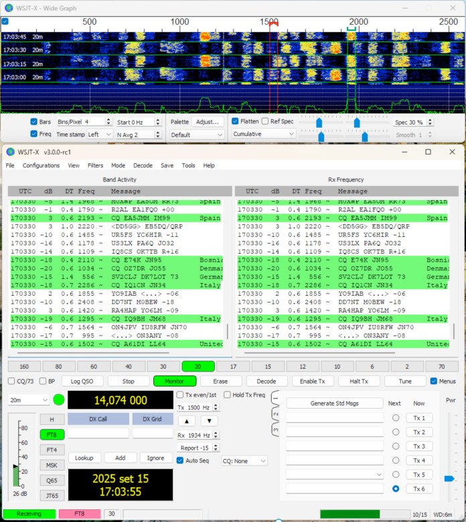Enable Tx even/1st checkbox
The image size is (466, 522).
(x=180, y=395)
